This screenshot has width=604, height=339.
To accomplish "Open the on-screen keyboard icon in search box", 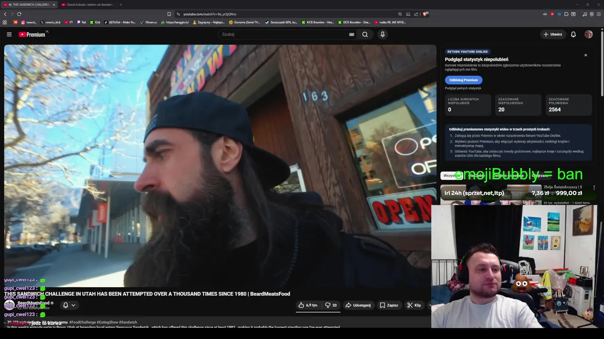I will coord(352,34).
